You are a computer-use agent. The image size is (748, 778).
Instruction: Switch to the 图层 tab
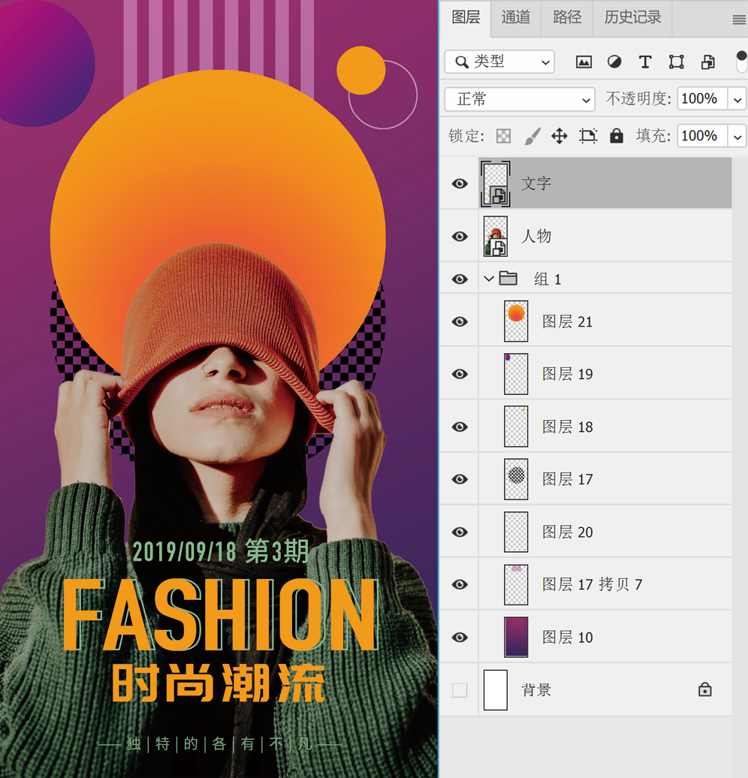tap(466, 18)
